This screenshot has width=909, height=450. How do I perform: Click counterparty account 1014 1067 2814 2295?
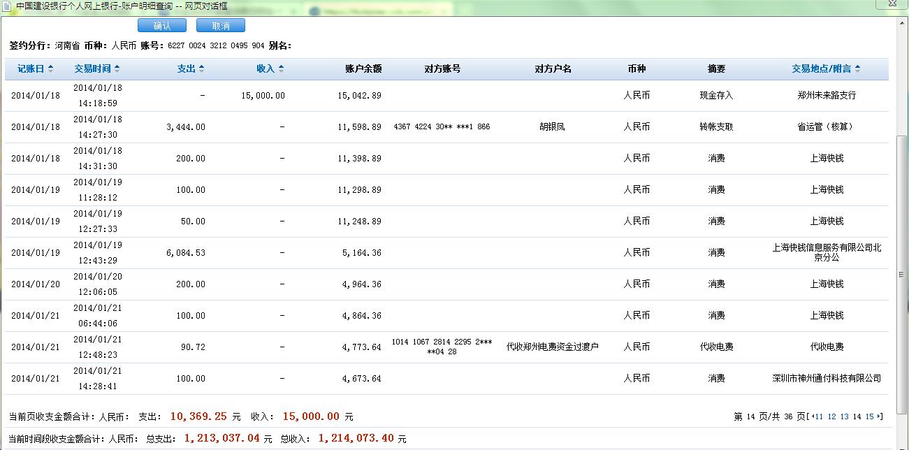[x=442, y=347]
